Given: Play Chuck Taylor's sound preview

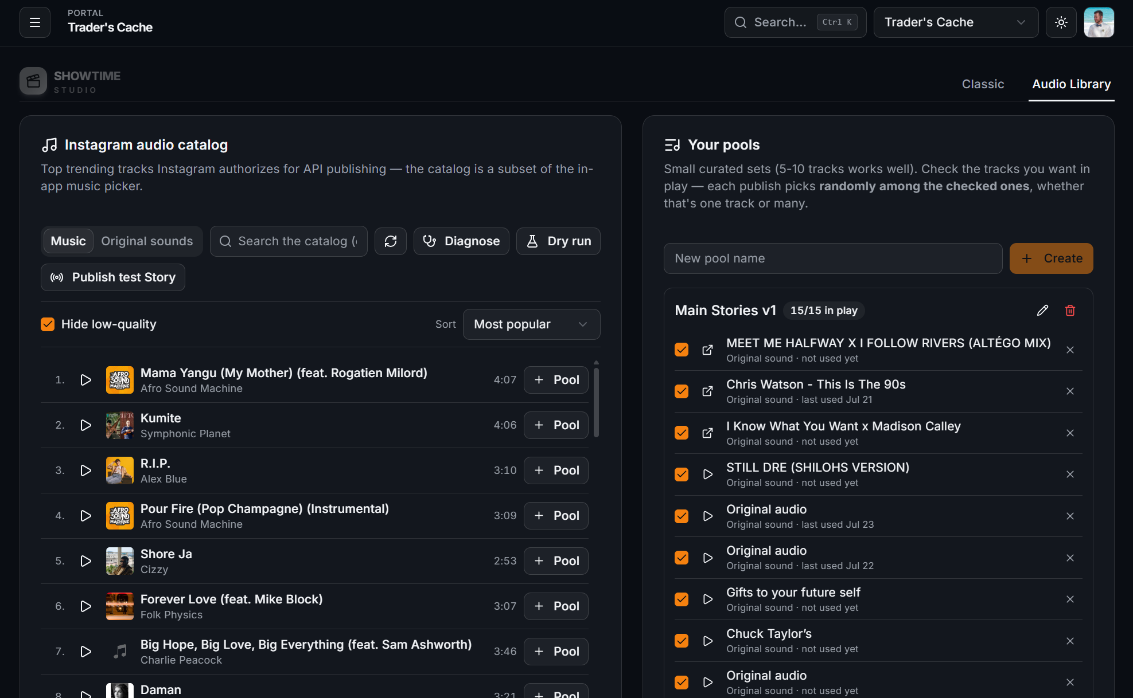Looking at the screenshot, I should point(707,641).
